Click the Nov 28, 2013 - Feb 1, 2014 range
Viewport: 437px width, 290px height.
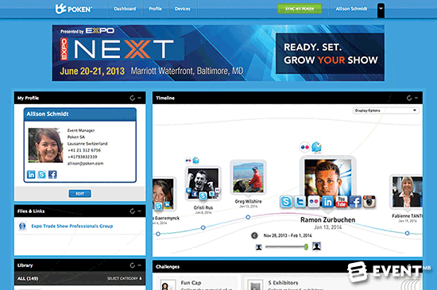coord(288,236)
